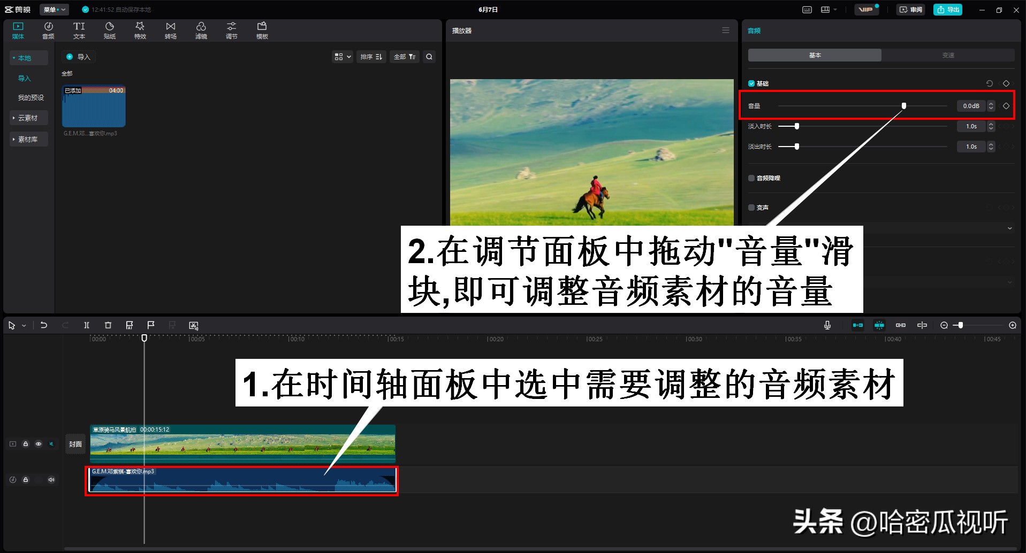This screenshot has width=1026, height=553.
Task: Unmute the video track speaker toggle
Action: coord(51,443)
